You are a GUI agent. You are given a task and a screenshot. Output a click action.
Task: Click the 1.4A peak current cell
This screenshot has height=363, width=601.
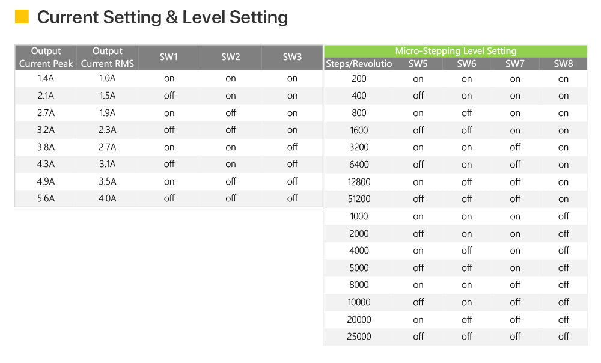[46, 78]
